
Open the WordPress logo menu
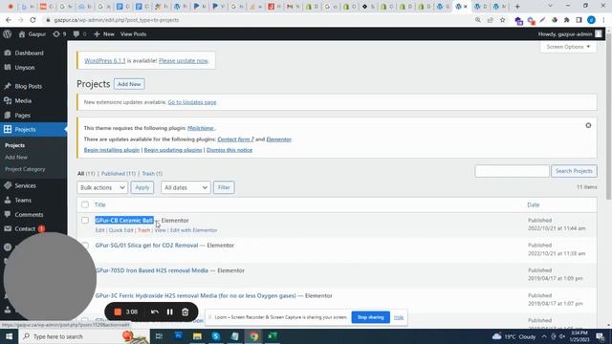(x=7, y=34)
